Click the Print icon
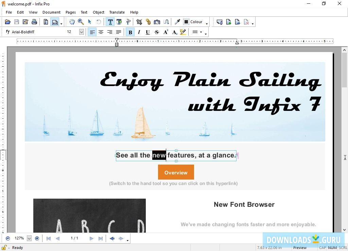348x251 pixels. pyautogui.click(x=34, y=22)
